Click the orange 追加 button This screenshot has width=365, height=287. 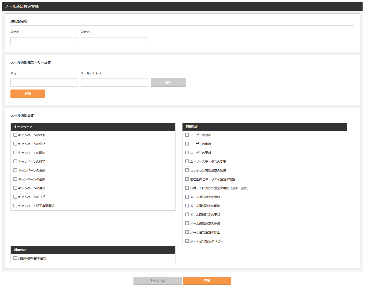(28, 94)
